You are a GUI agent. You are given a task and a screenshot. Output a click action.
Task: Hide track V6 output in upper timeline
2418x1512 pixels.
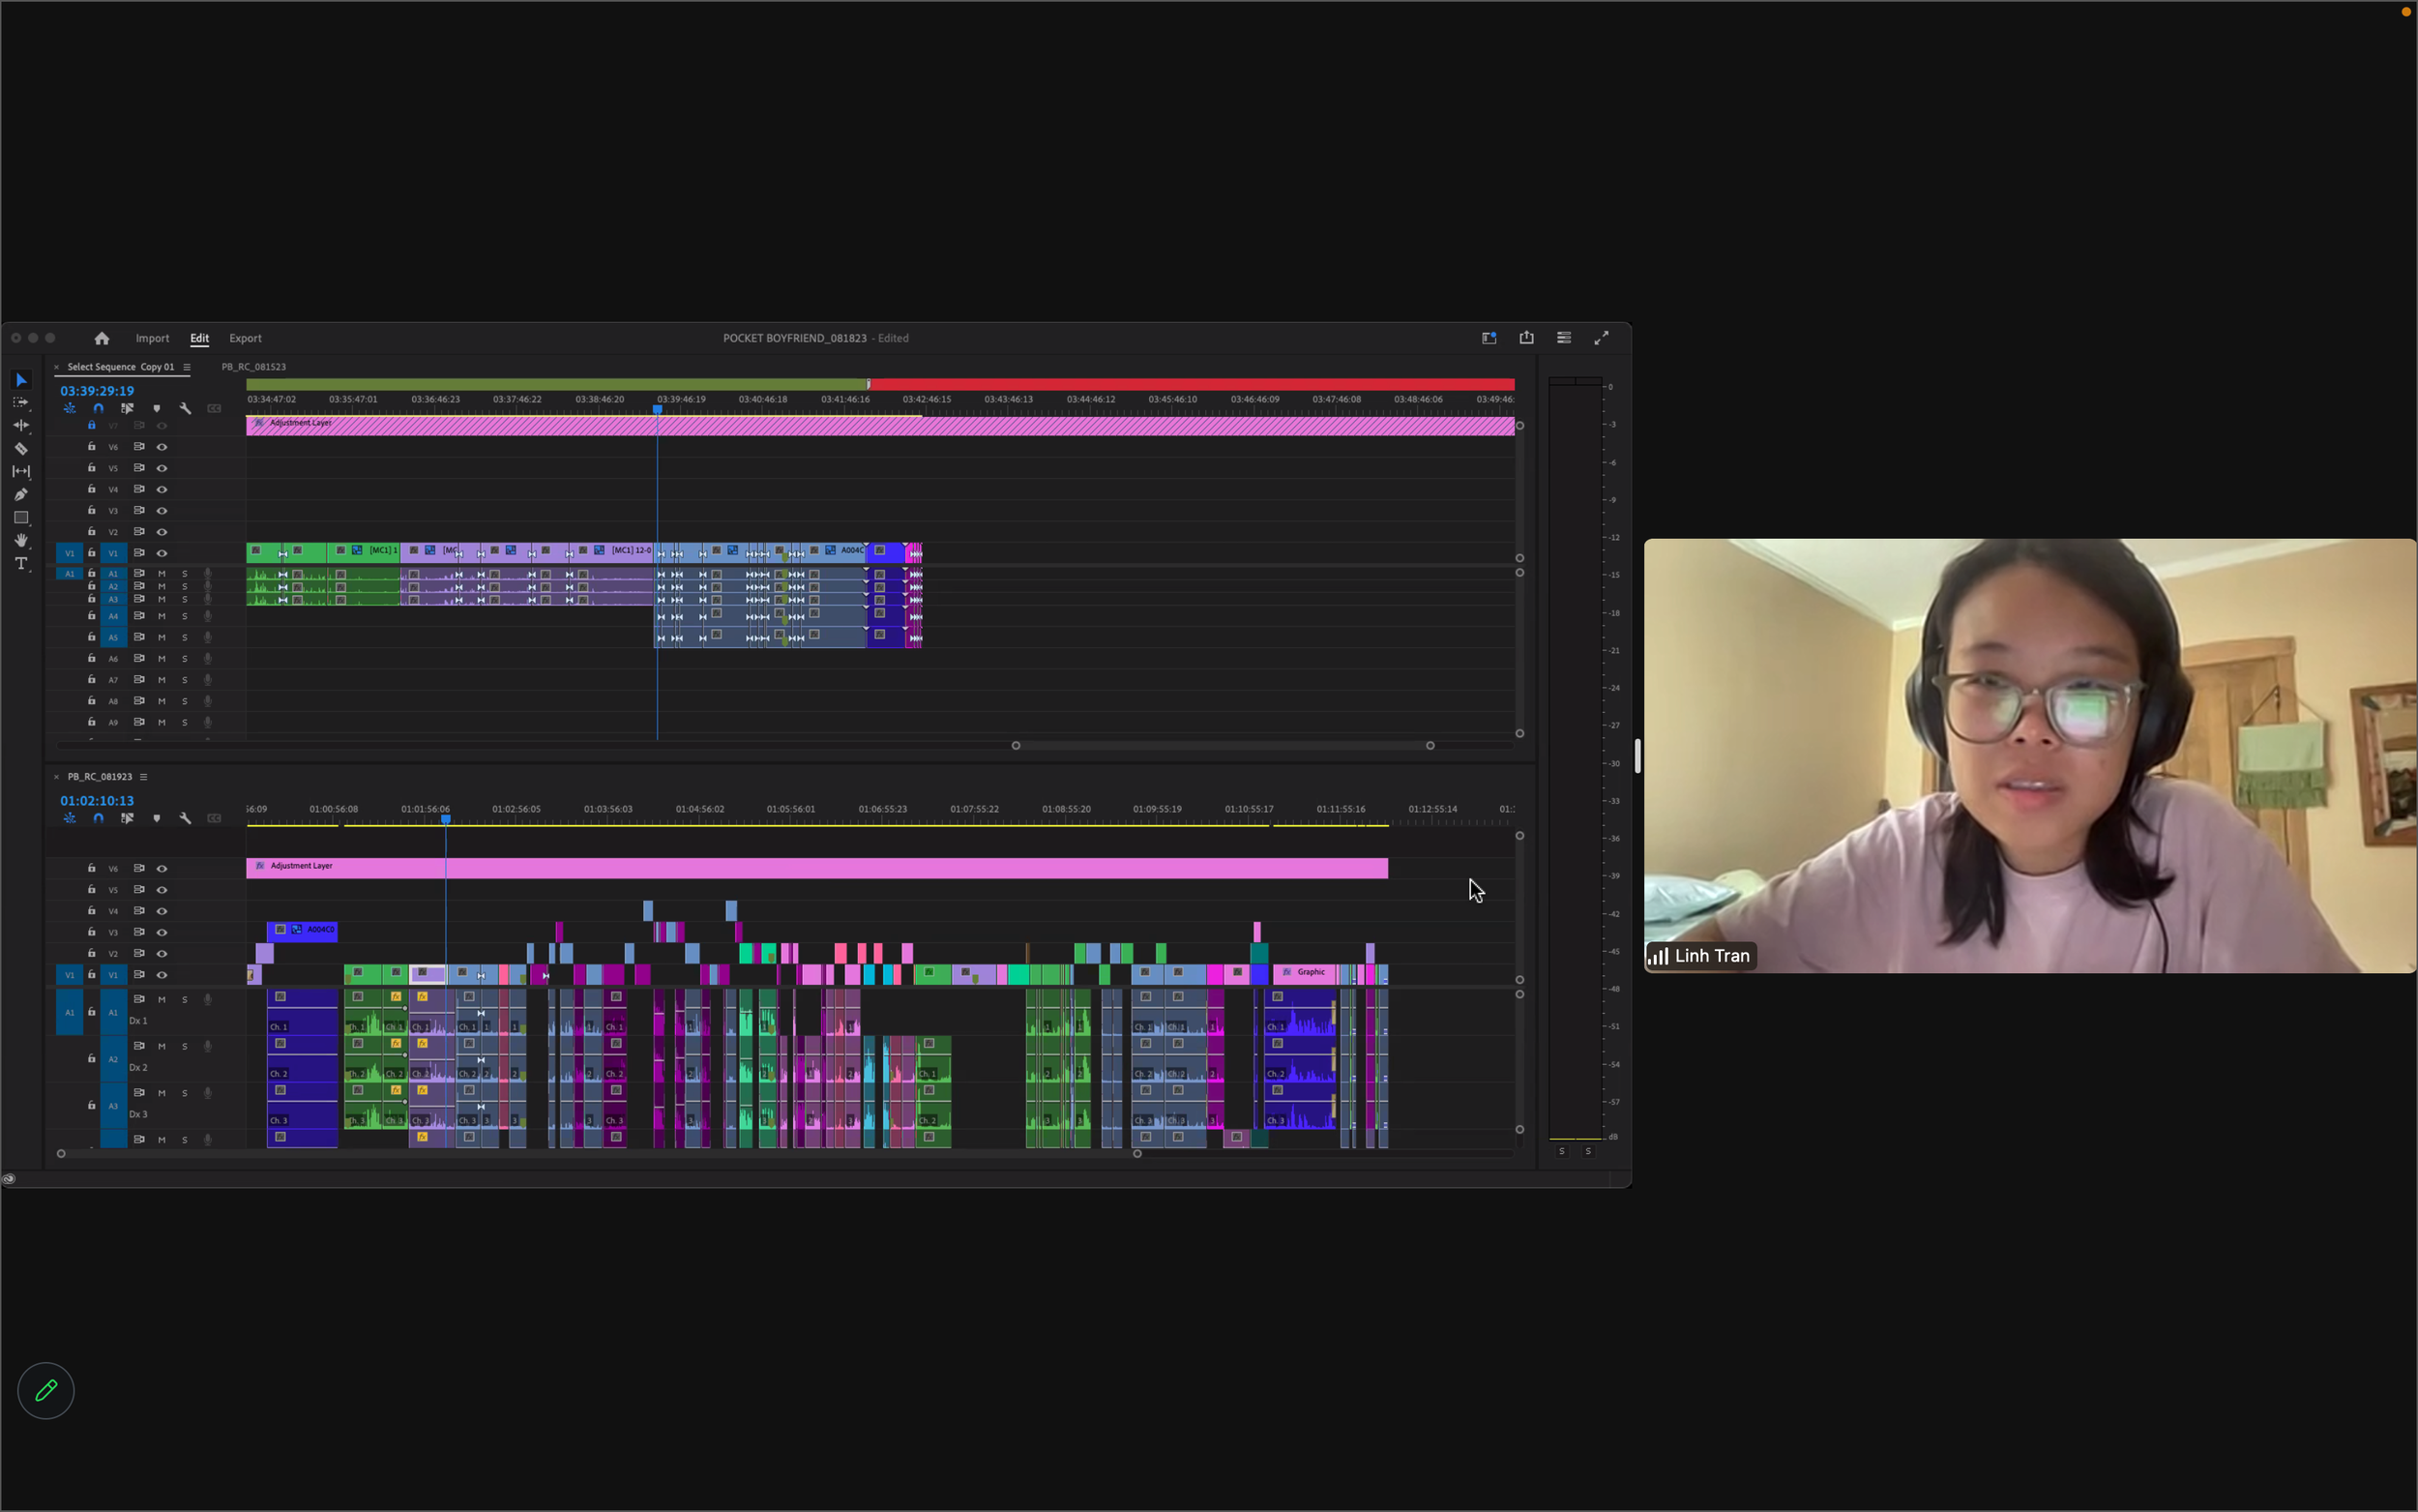(x=162, y=447)
